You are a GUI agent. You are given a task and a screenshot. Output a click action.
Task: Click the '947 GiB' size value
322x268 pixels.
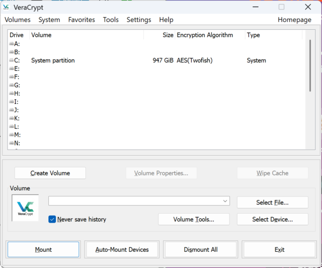[163, 60]
